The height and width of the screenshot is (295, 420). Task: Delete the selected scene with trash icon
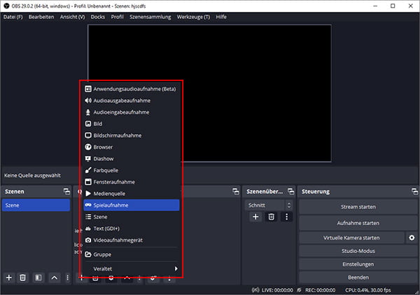coord(23,278)
